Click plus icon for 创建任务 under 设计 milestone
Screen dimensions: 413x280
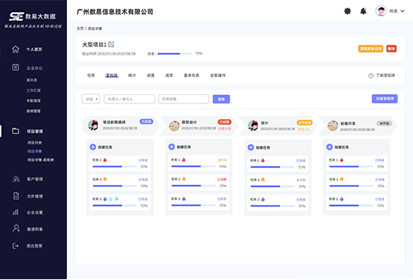(x=250, y=147)
